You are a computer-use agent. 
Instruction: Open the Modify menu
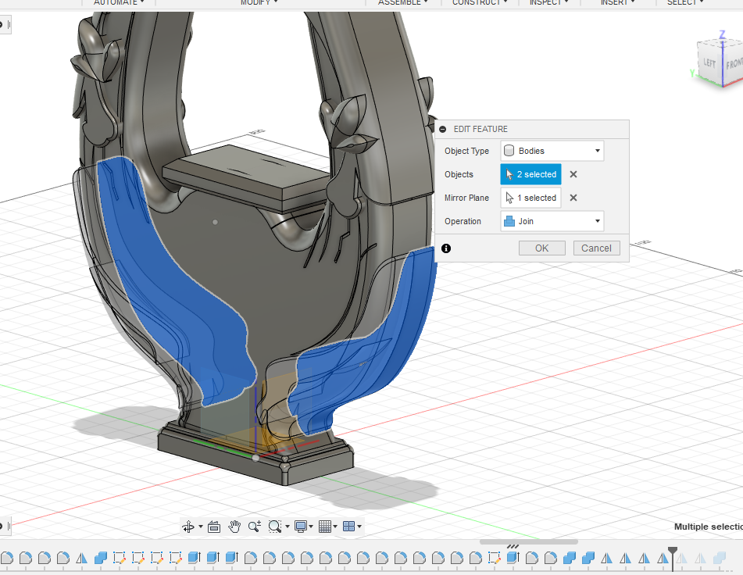(259, 2)
